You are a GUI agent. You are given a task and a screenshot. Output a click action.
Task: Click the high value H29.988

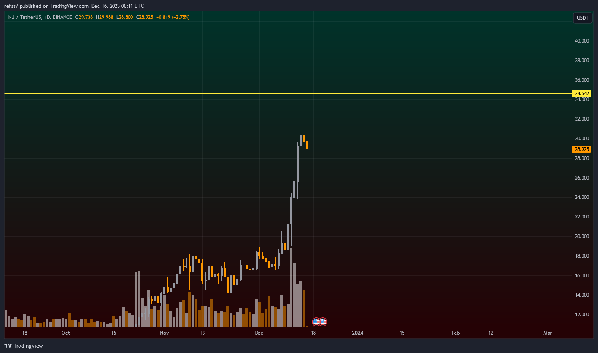coord(105,17)
